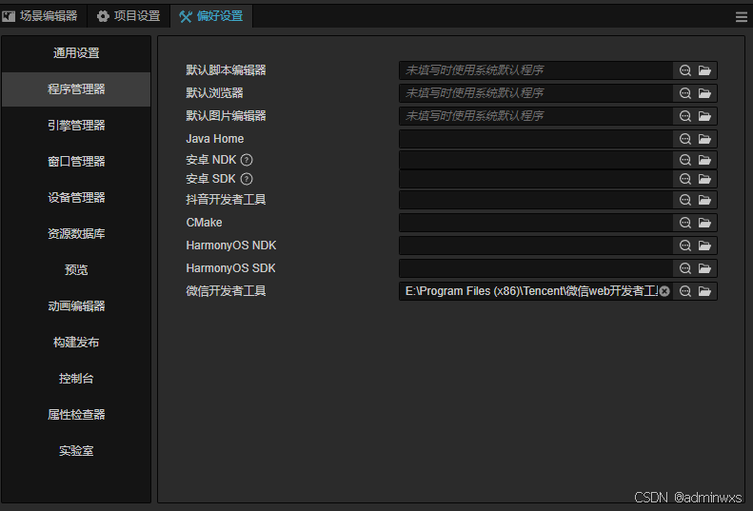Switch to the 项目设置 tab

click(129, 16)
